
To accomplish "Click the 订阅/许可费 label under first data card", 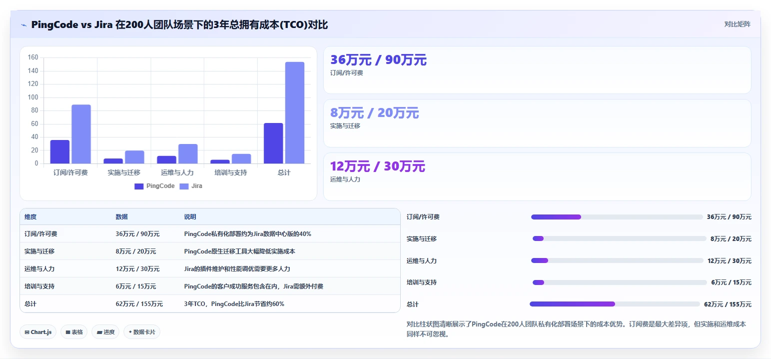I will pyautogui.click(x=347, y=73).
